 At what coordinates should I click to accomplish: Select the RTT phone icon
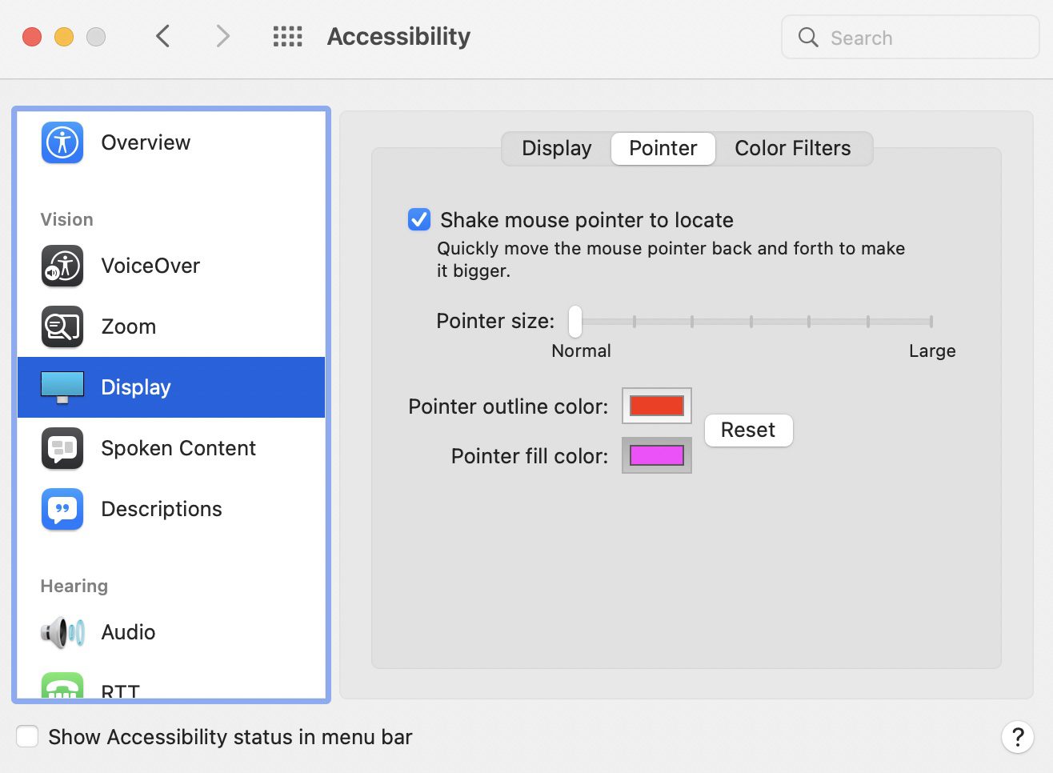pyautogui.click(x=62, y=687)
